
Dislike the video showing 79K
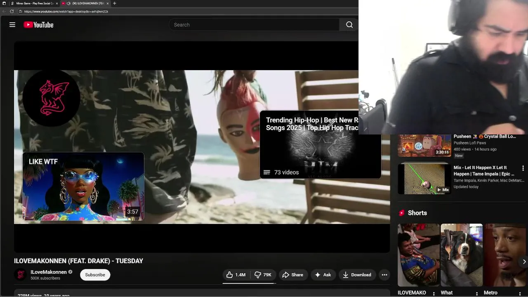tap(263, 275)
